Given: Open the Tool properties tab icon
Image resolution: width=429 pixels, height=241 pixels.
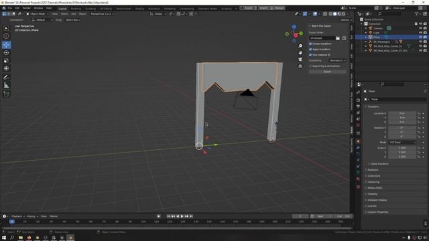Looking at the screenshot, I should (358, 92).
